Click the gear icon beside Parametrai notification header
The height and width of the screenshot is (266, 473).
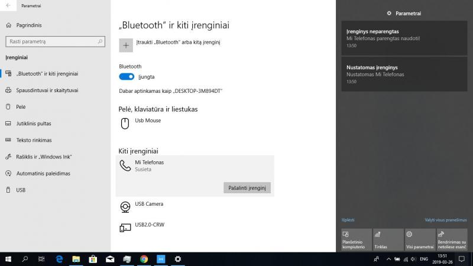pyautogui.click(x=389, y=13)
